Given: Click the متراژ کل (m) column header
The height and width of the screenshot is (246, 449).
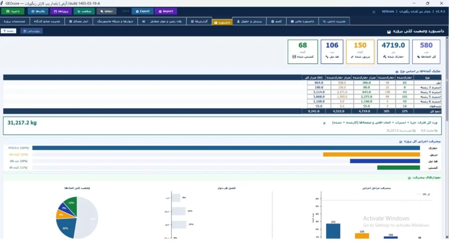Looking at the screenshot, I should (314, 77).
